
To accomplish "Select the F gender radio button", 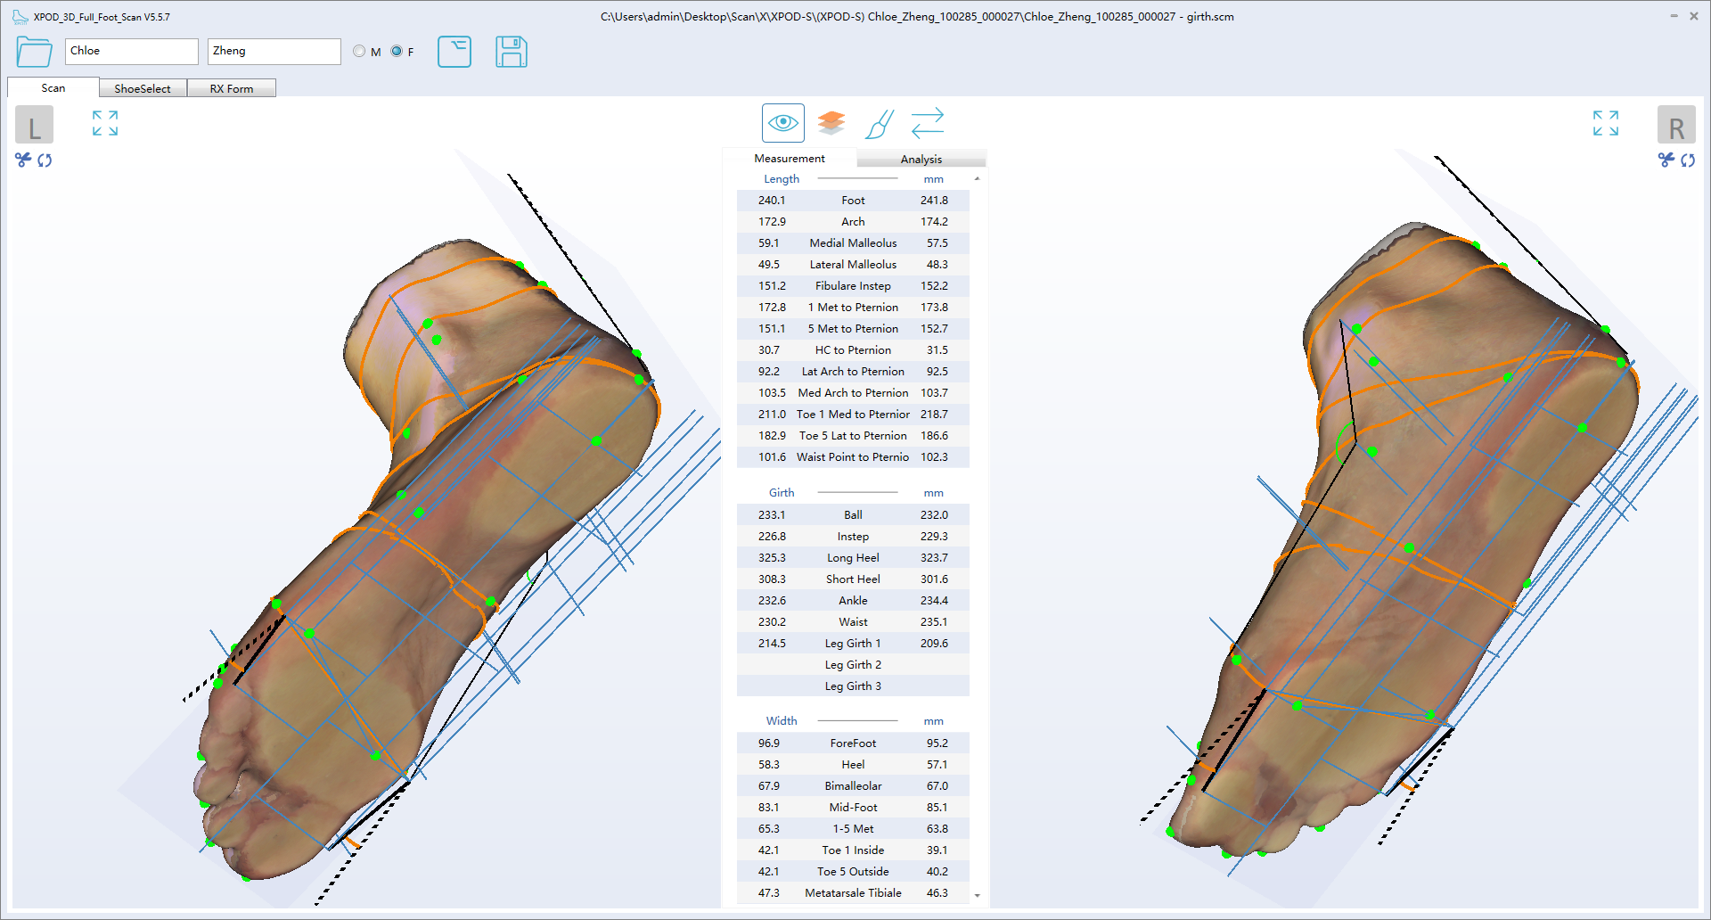I will [x=397, y=52].
